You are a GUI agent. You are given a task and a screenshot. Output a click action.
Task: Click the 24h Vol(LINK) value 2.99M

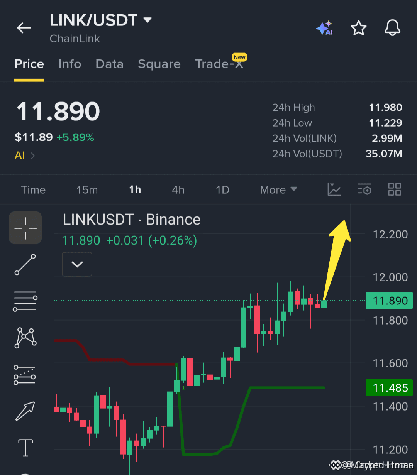point(387,139)
